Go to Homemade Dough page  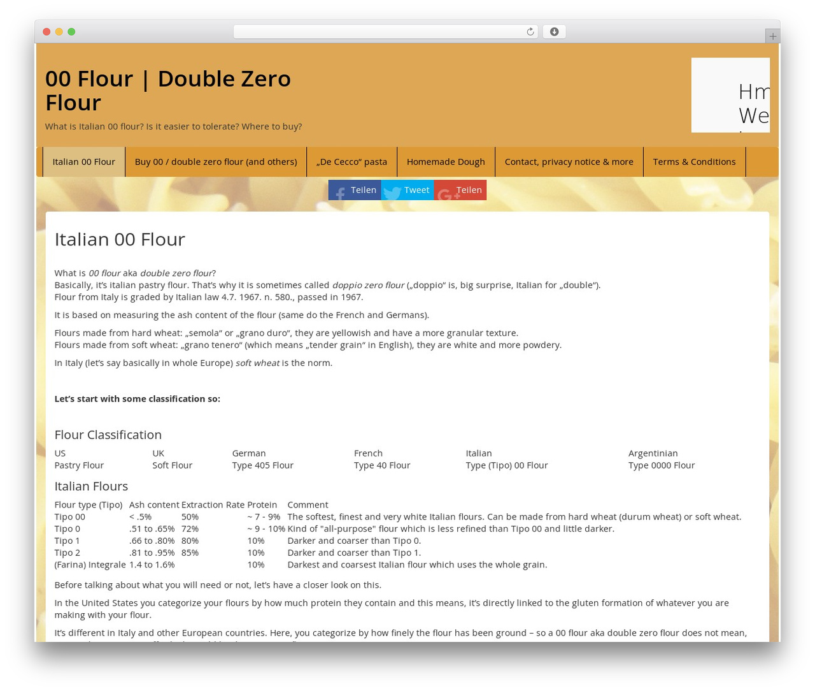click(446, 162)
